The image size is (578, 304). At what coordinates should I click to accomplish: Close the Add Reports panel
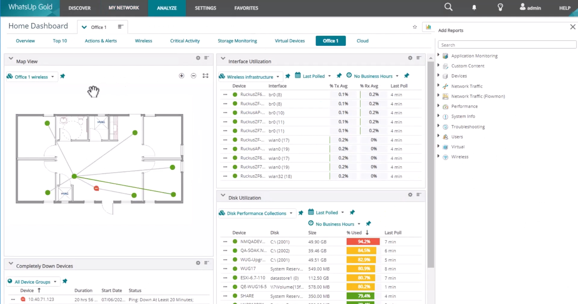[x=573, y=27]
